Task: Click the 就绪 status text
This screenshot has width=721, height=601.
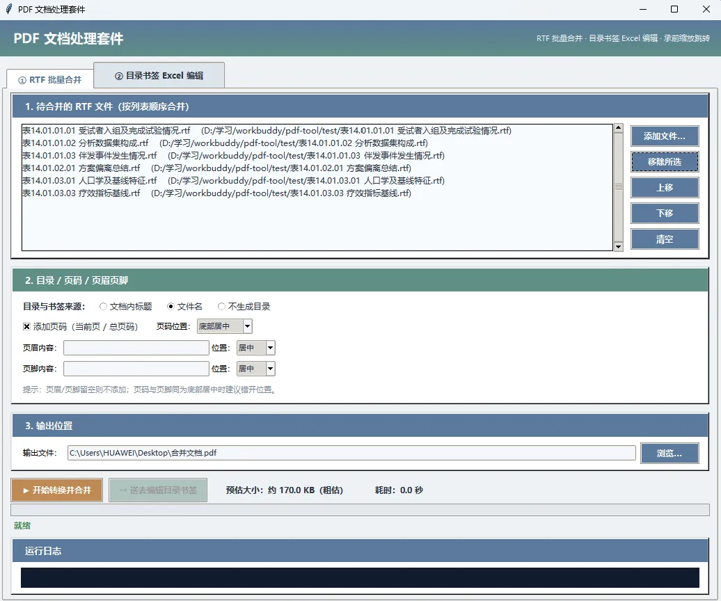Action: coord(22,526)
